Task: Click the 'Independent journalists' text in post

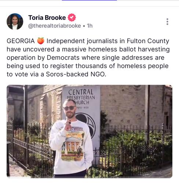Action: [x=82, y=41]
